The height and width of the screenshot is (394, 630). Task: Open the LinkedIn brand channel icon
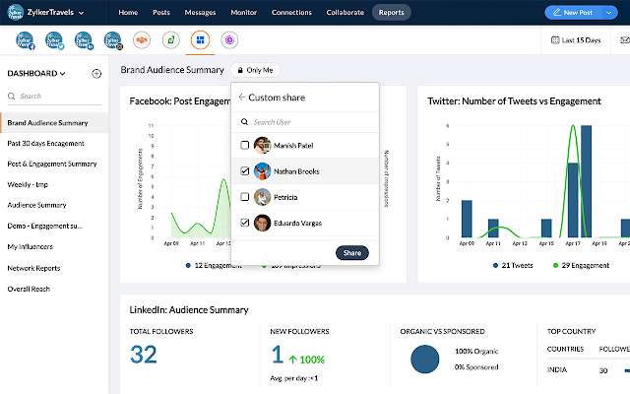point(84,40)
